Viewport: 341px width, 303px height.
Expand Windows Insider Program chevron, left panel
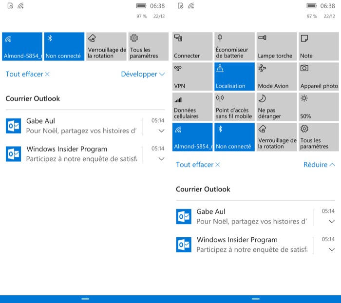[x=161, y=159]
